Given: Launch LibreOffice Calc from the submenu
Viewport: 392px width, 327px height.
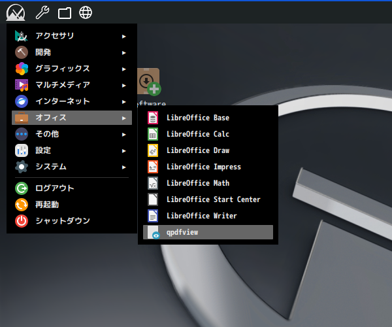Looking at the screenshot, I should 153,135.
